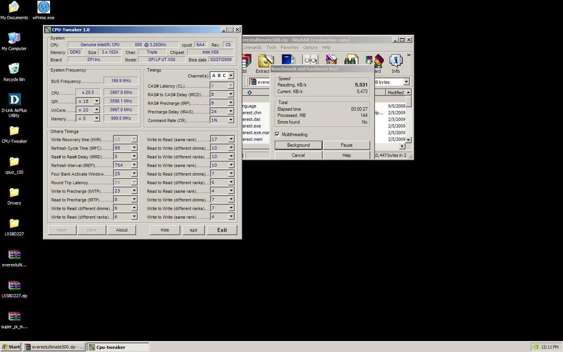The height and width of the screenshot is (352, 563).
Task: Click the Info icon in WinRAR toolbar
Action: point(396,61)
